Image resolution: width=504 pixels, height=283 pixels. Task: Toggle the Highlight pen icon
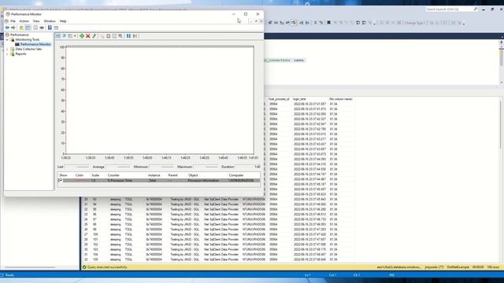[x=94, y=36]
